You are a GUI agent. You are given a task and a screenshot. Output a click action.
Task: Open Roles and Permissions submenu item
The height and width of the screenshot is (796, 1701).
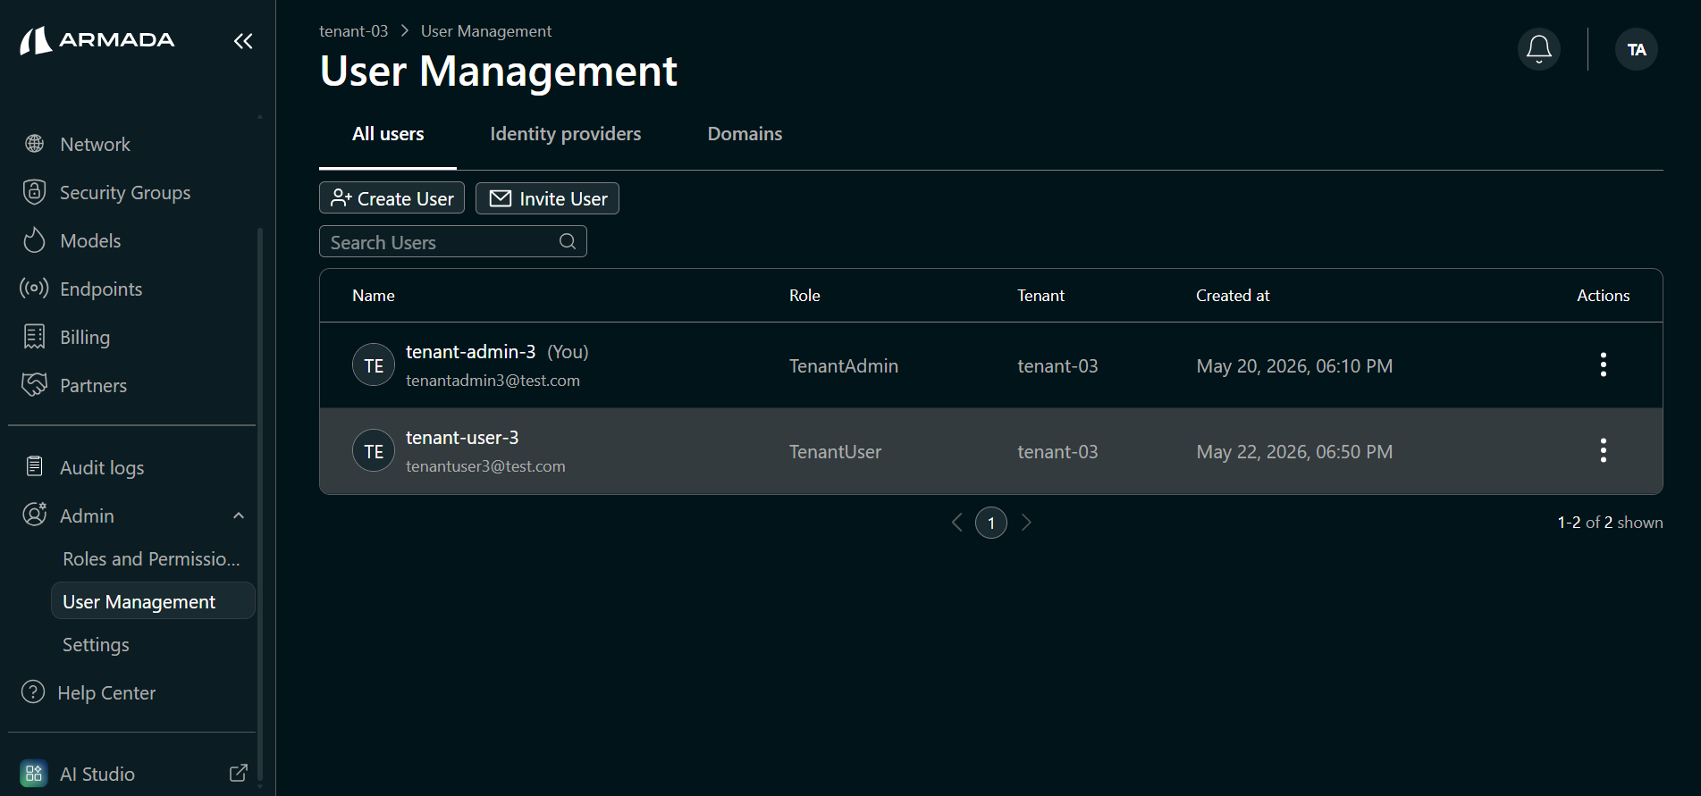[x=152, y=558]
